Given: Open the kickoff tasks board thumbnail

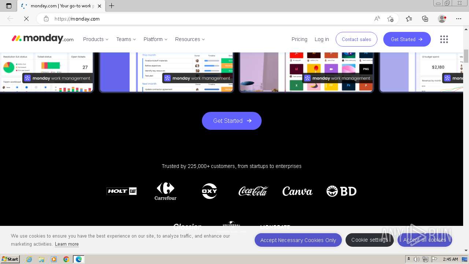Looking at the screenshot, I should (166, 72).
